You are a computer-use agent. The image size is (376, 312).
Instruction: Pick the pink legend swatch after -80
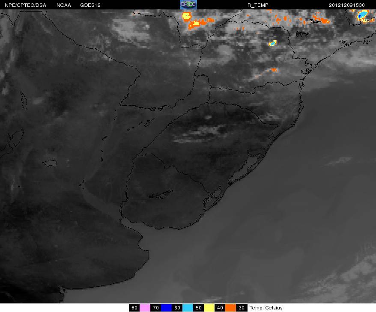tap(145, 308)
